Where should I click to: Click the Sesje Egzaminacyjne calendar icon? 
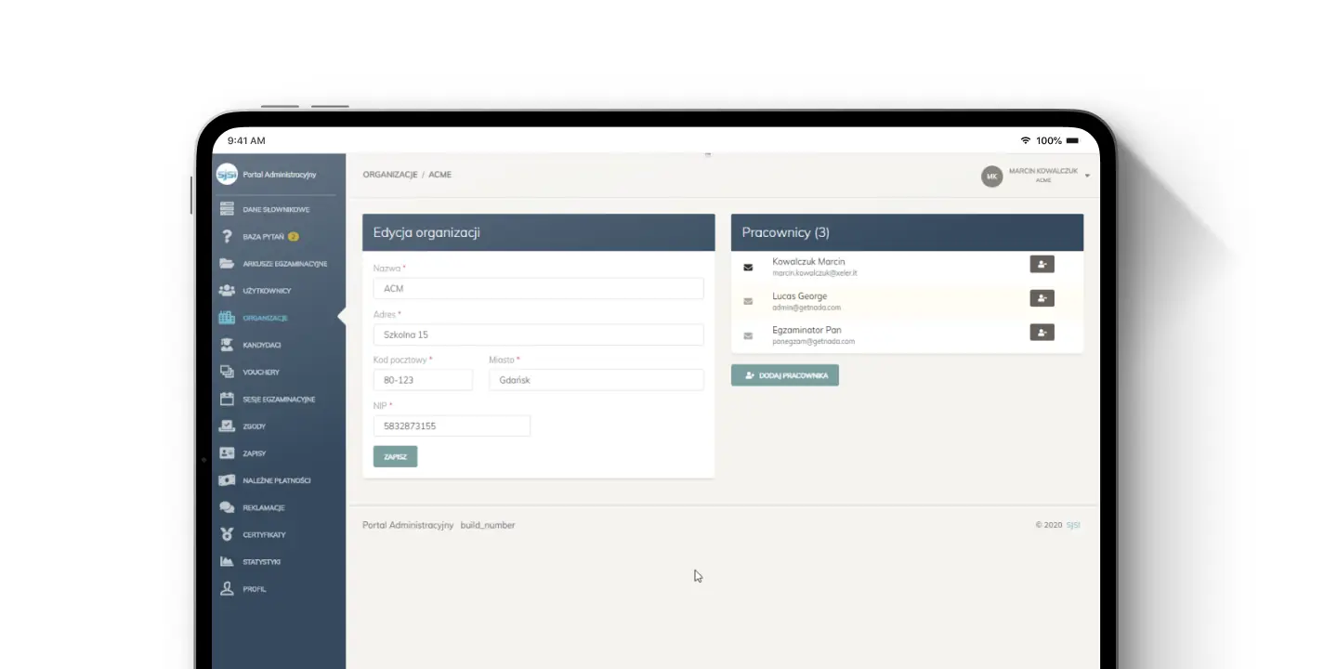(x=227, y=400)
